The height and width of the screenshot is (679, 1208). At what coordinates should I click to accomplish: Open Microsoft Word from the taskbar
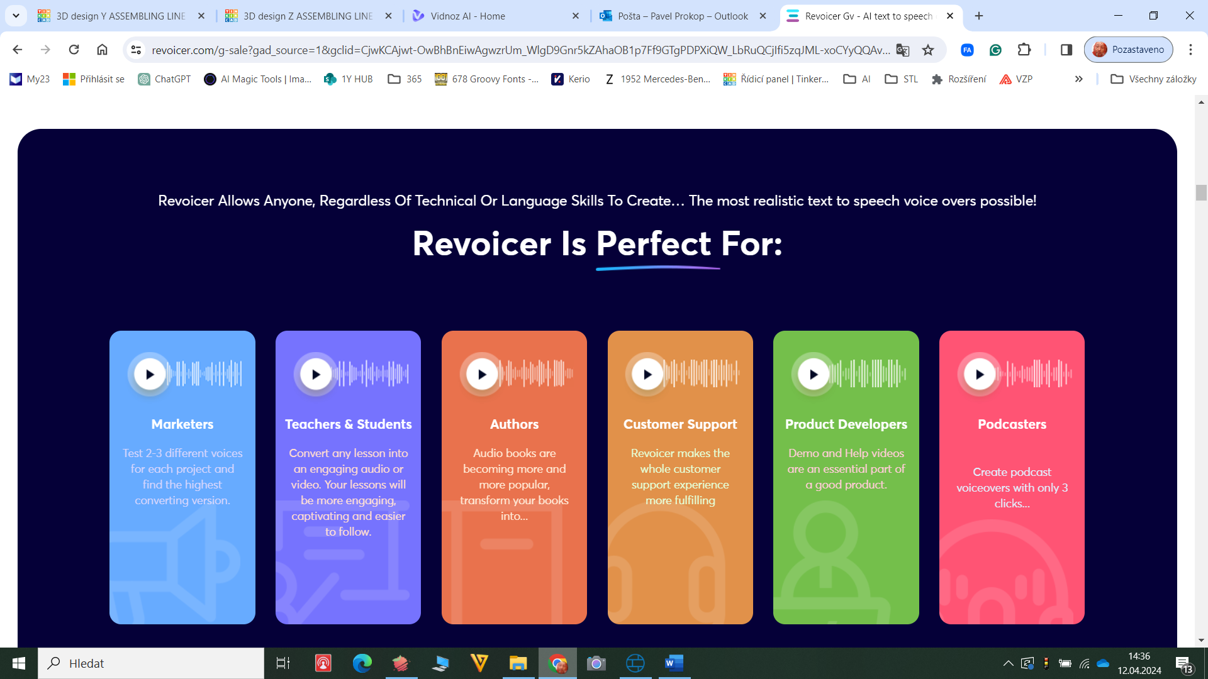pyautogui.click(x=674, y=663)
